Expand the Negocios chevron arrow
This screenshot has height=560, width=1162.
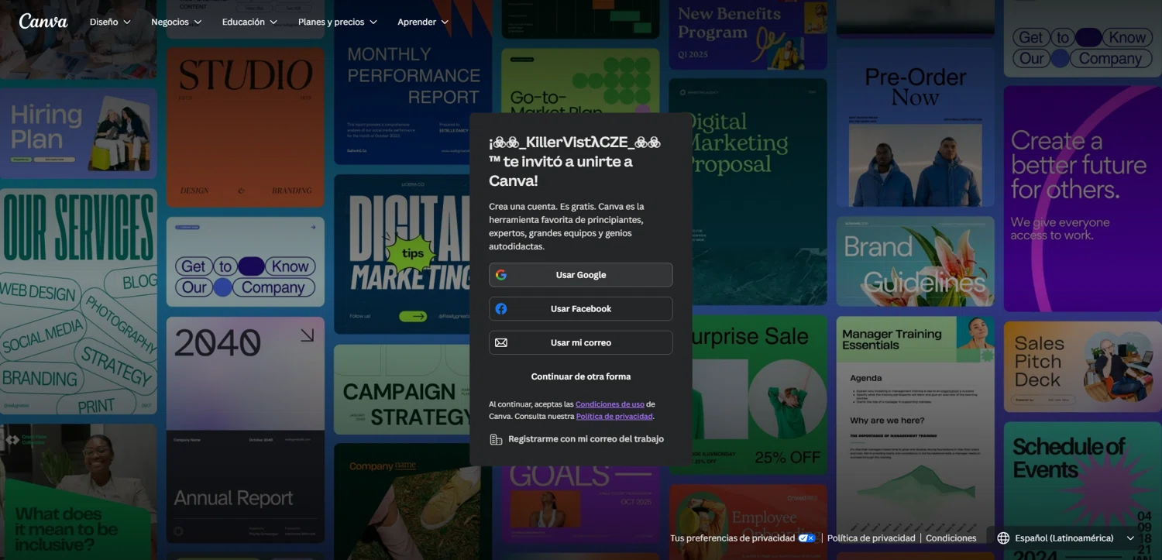click(198, 22)
